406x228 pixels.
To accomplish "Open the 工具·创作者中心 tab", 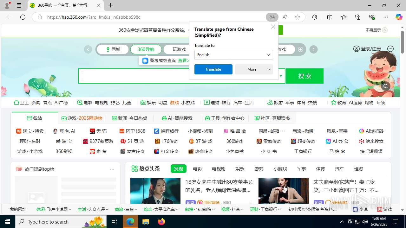I will click(x=225, y=118).
